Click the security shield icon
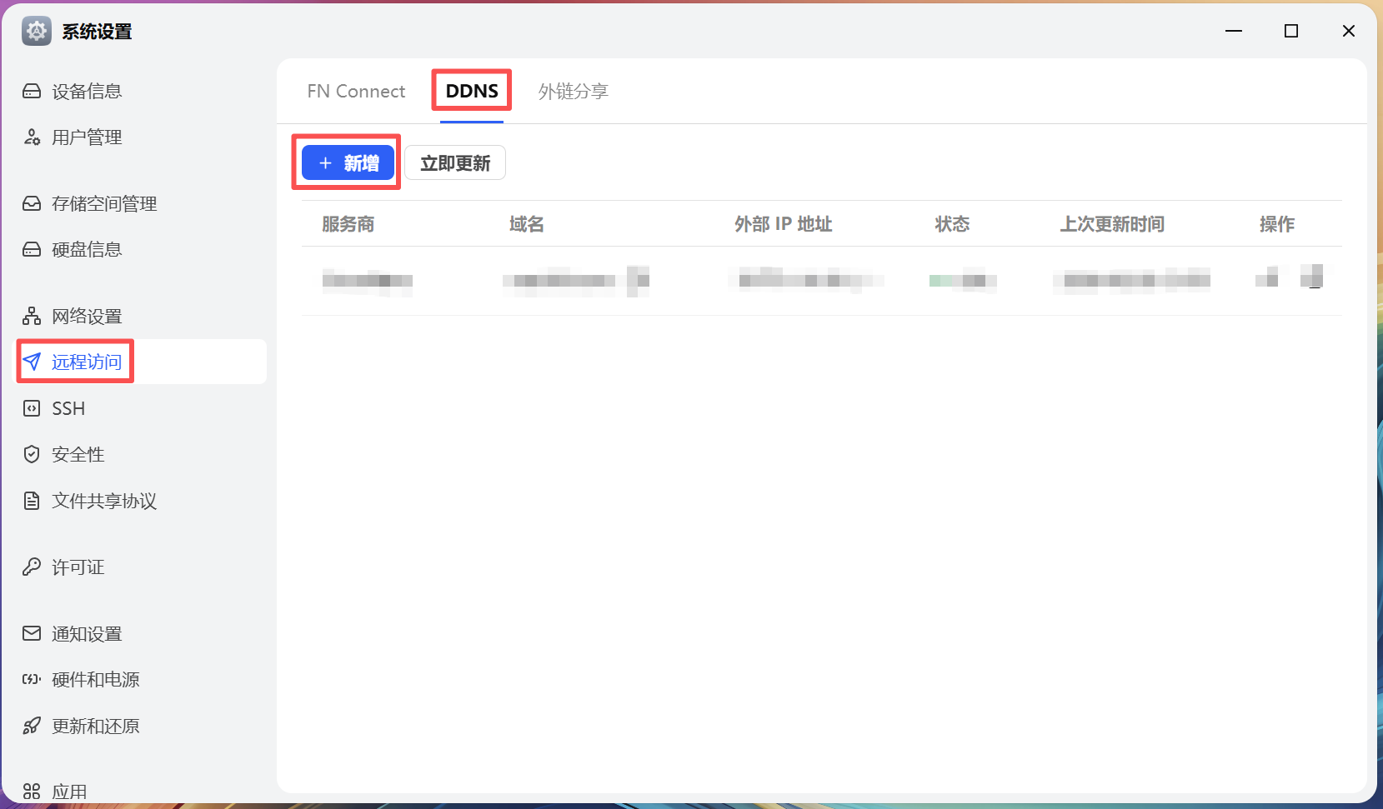 click(32, 454)
